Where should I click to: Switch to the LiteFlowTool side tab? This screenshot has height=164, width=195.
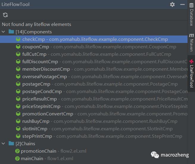pyautogui.click(x=191, y=73)
